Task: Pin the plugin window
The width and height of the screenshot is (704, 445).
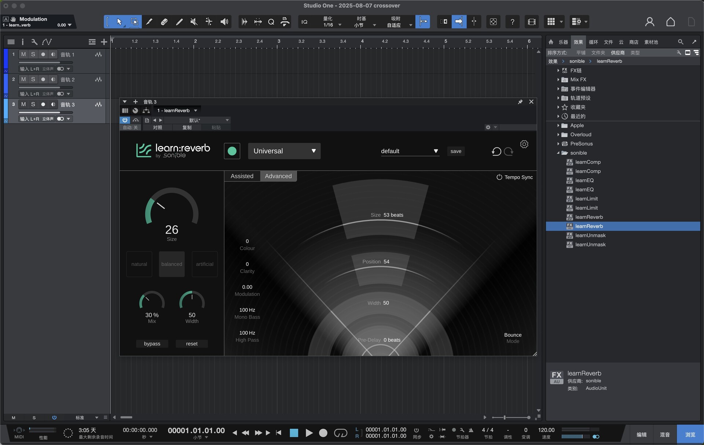Action: (x=520, y=102)
